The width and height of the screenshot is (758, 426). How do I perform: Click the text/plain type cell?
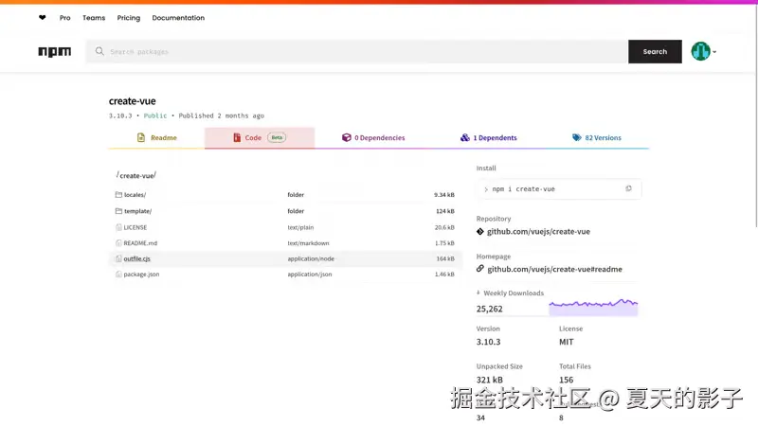(x=300, y=227)
